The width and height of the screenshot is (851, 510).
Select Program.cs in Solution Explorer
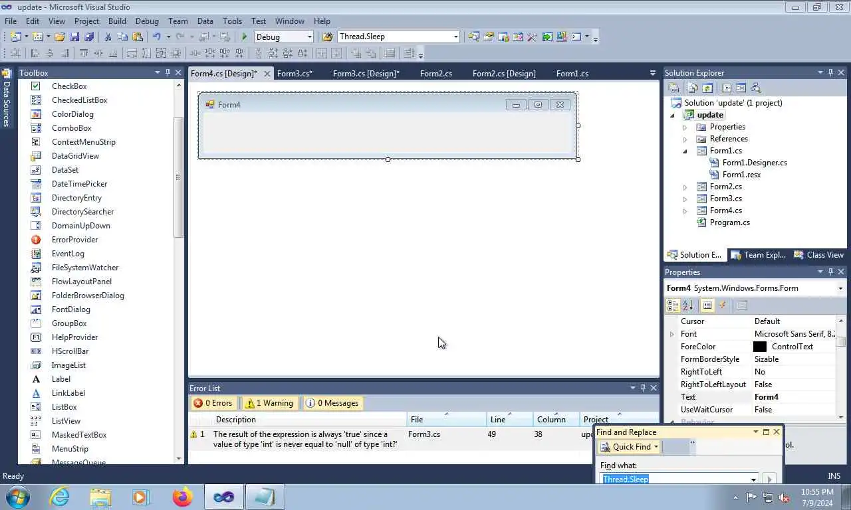(x=729, y=222)
